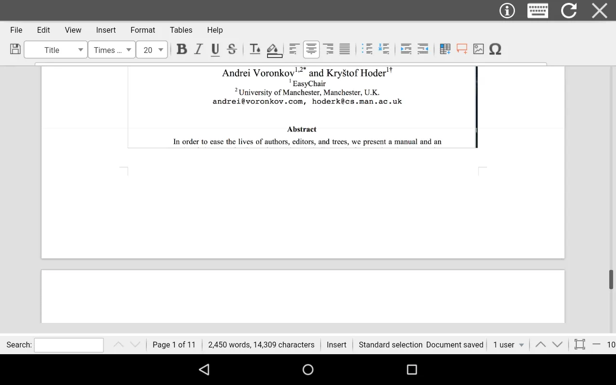This screenshot has width=616, height=385.
Task: Open the highlighting color tool
Action: click(274, 50)
